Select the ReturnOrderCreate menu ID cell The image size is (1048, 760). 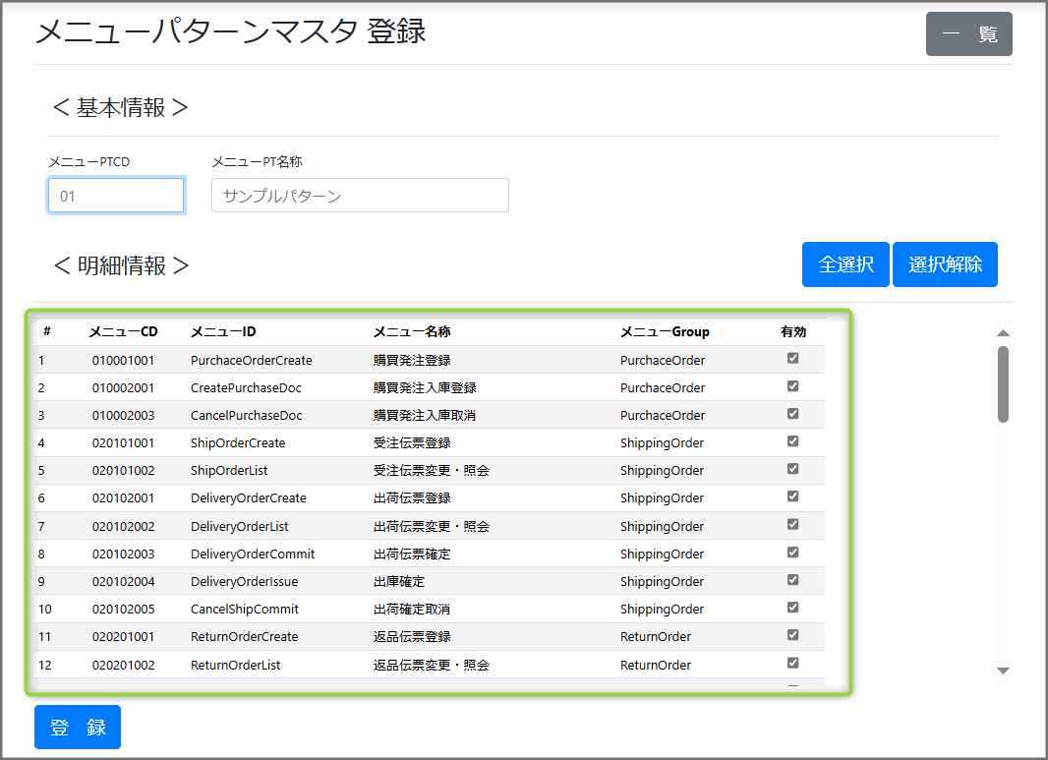pyautogui.click(x=244, y=637)
